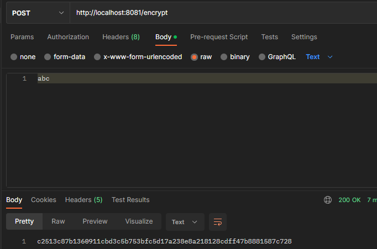Select the Raw response view
This screenshot has width=377, height=249.
coord(58,221)
